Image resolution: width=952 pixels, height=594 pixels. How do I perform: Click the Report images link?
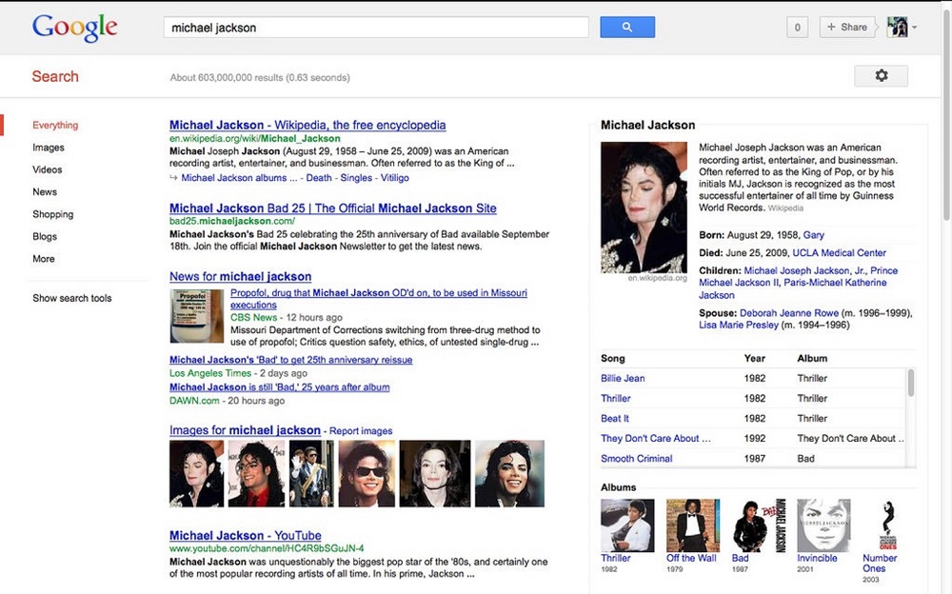[361, 430]
